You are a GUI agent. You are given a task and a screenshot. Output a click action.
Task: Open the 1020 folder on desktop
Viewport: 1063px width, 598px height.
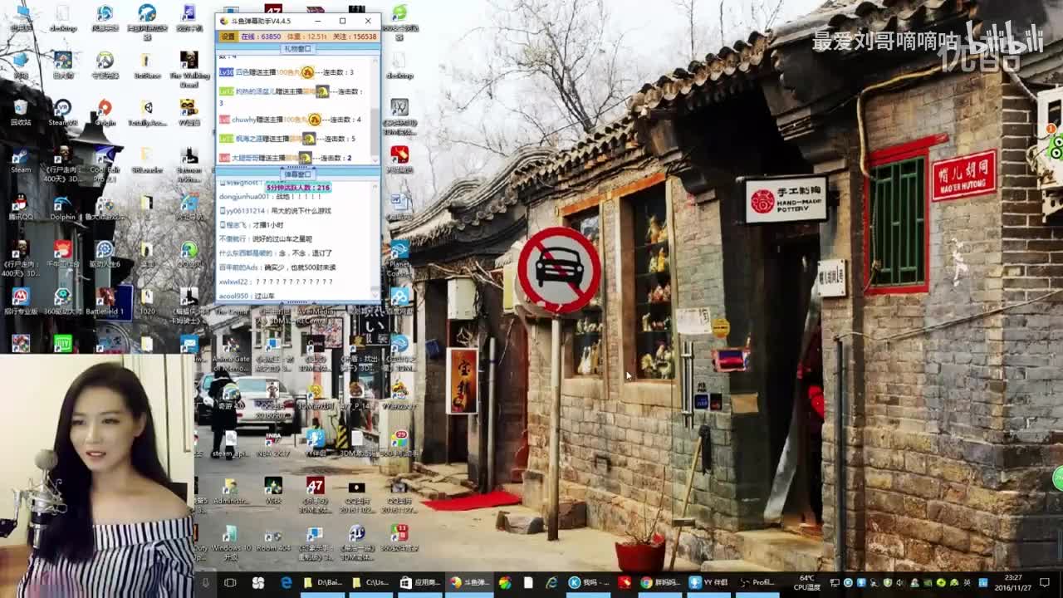[147, 301]
